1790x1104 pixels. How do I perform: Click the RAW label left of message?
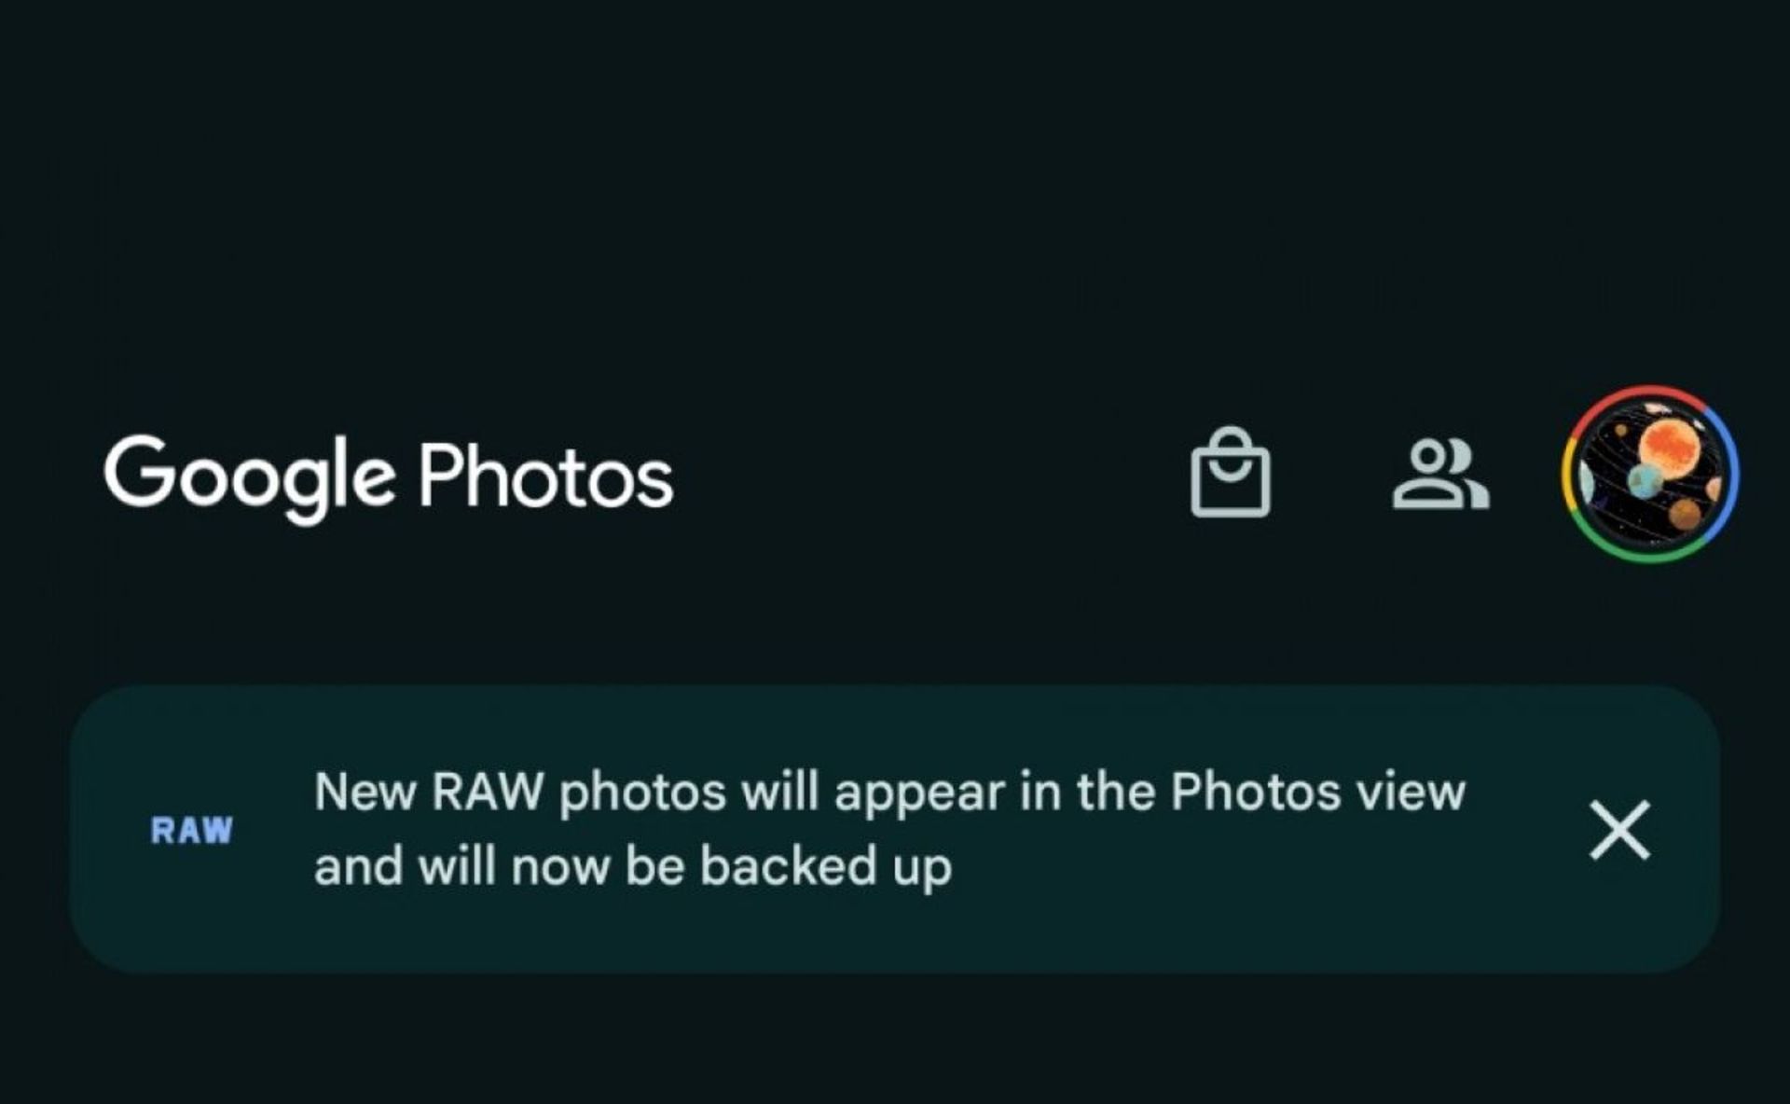[191, 831]
